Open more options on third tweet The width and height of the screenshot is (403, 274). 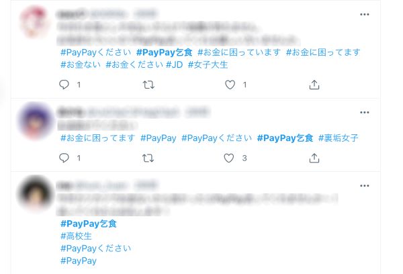tap(365, 185)
